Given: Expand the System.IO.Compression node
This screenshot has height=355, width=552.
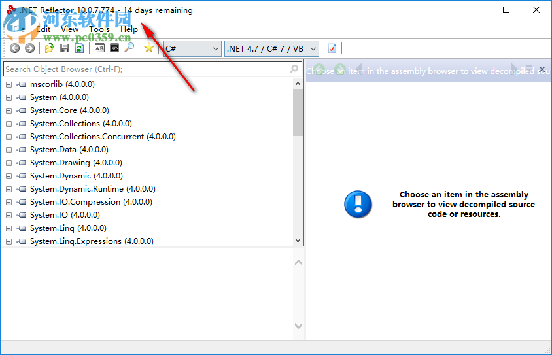Looking at the screenshot, I should point(9,202).
